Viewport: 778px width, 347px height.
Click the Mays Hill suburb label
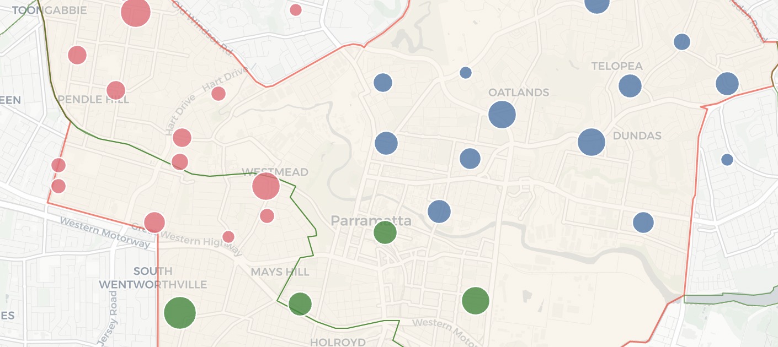(280, 272)
